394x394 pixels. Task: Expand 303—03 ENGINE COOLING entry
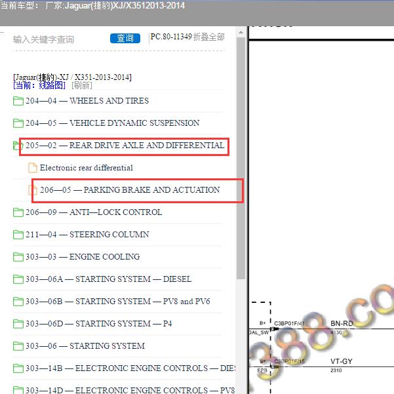tap(83, 257)
